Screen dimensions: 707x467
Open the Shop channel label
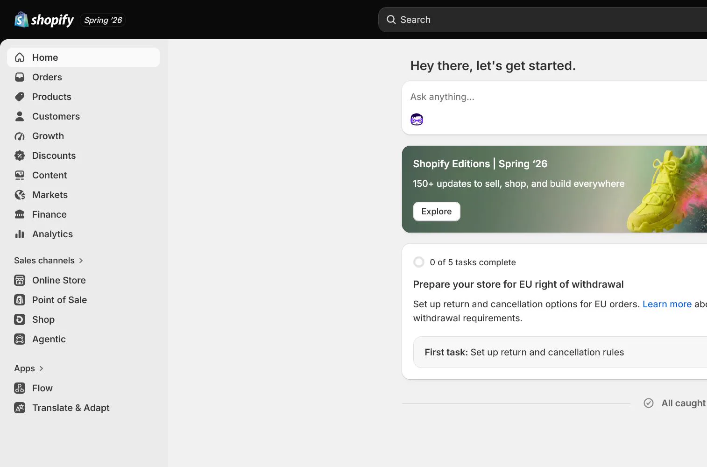[43, 319]
